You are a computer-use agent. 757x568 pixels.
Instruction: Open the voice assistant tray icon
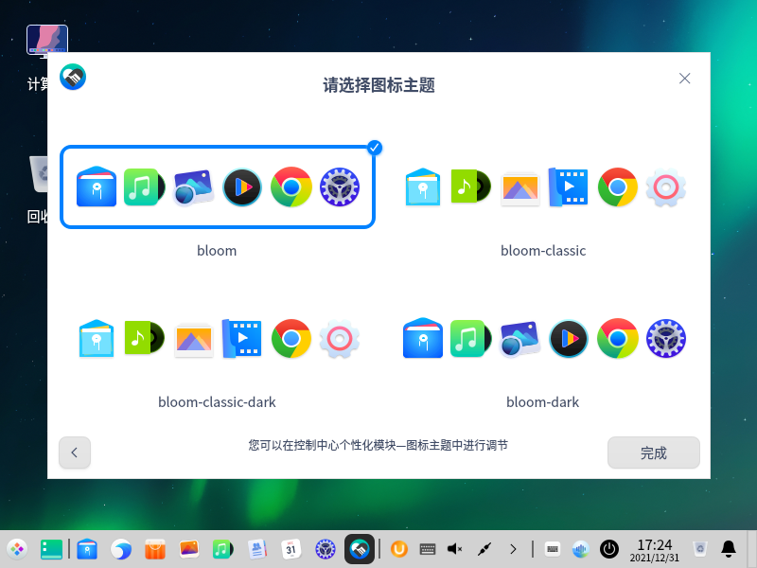pyautogui.click(x=581, y=549)
